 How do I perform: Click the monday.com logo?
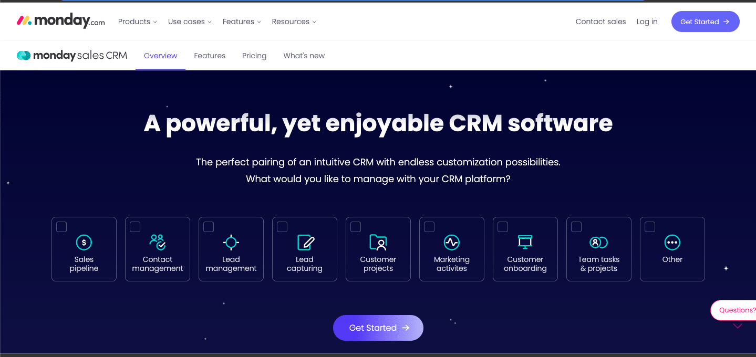pyautogui.click(x=61, y=21)
